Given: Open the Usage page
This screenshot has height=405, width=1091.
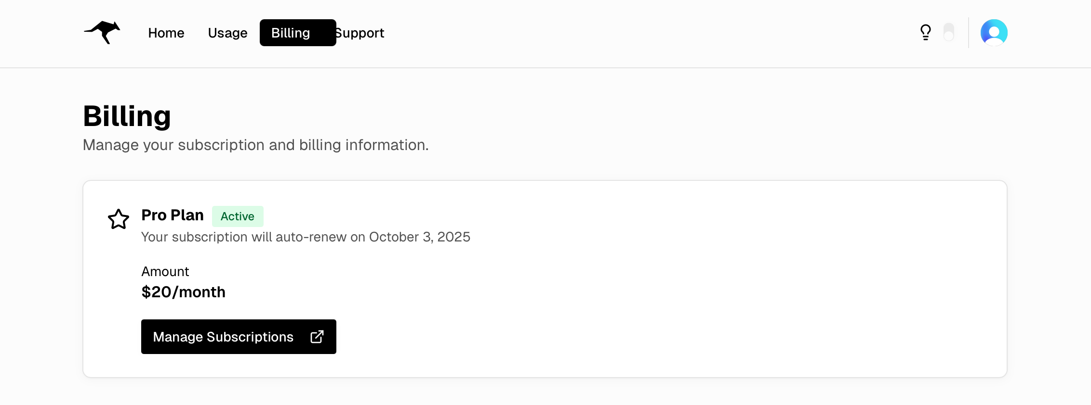Looking at the screenshot, I should tap(227, 33).
